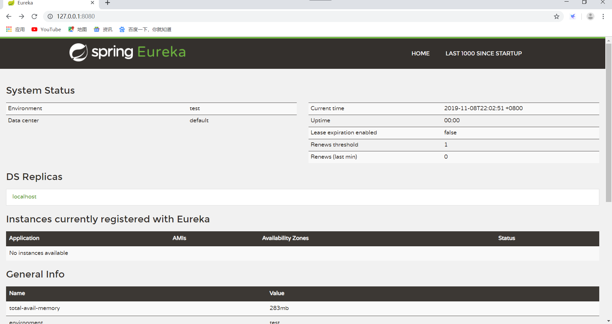Go back with the browser back arrow
This screenshot has height=324, width=612.
point(9,16)
